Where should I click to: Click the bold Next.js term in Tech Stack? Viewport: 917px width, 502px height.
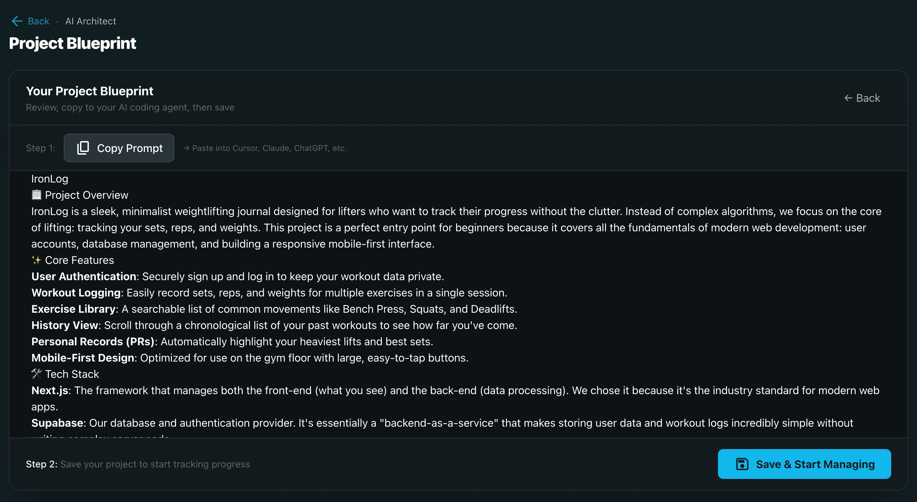tap(50, 390)
